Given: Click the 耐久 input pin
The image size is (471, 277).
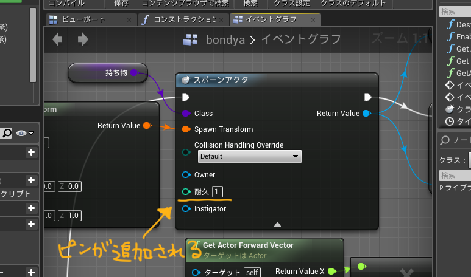Looking at the screenshot, I should [x=186, y=192].
